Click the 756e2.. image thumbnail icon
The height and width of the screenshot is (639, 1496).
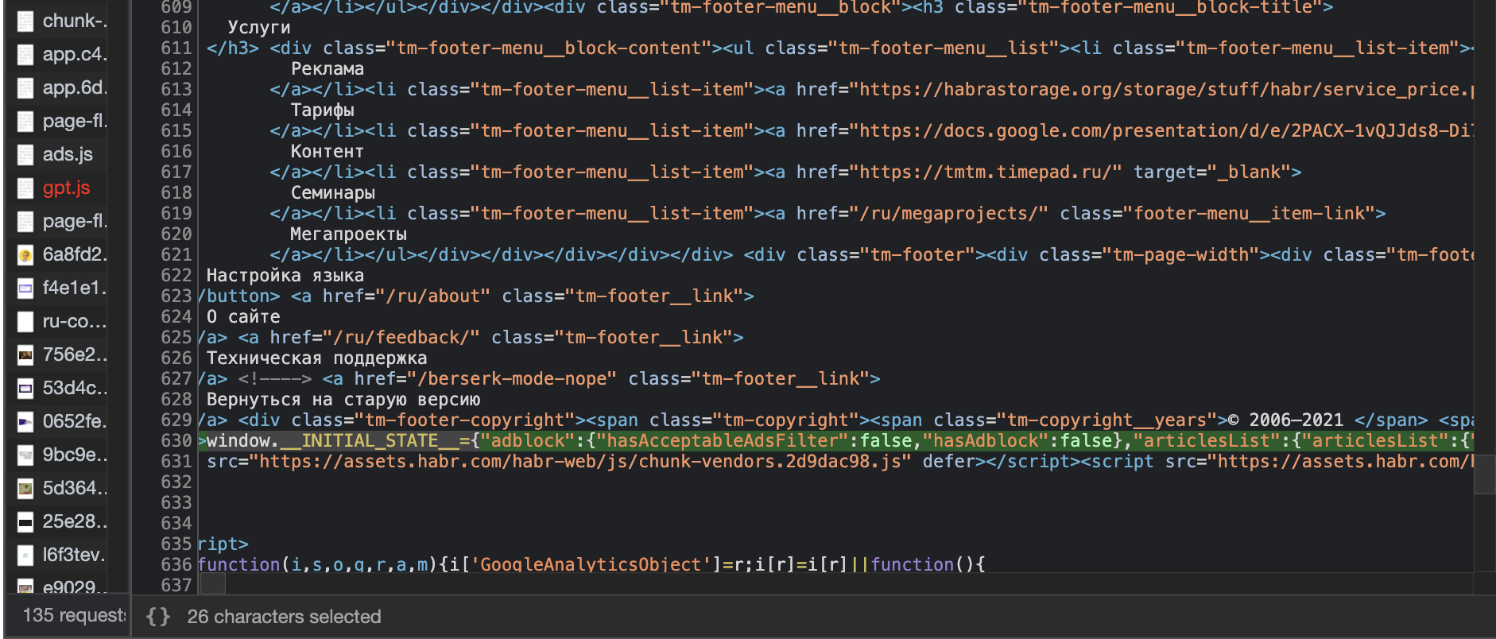(x=25, y=355)
